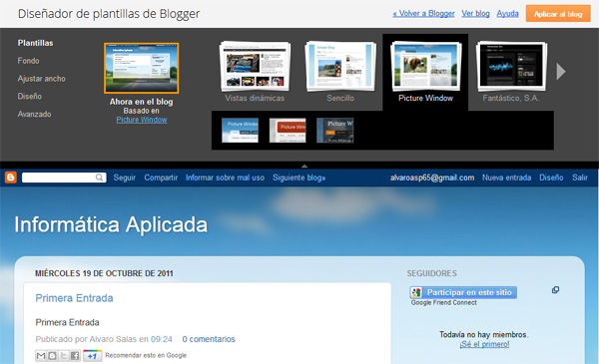Click Google Friend Connect logo icon
Image resolution: width=599 pixels, height=364 pixels.
(416, 292)
